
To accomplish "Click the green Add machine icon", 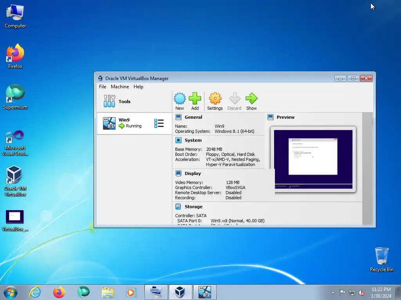I will [195, 101].
